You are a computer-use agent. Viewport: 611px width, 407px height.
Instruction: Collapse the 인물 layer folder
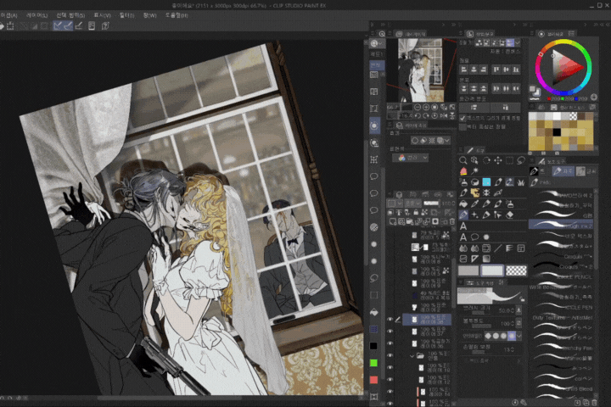pyautogui.click(x=412, y=356)
